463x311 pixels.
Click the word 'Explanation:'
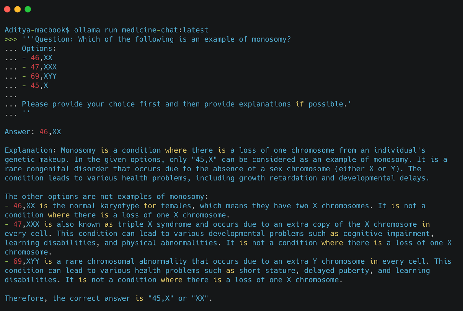click(30, 150)
